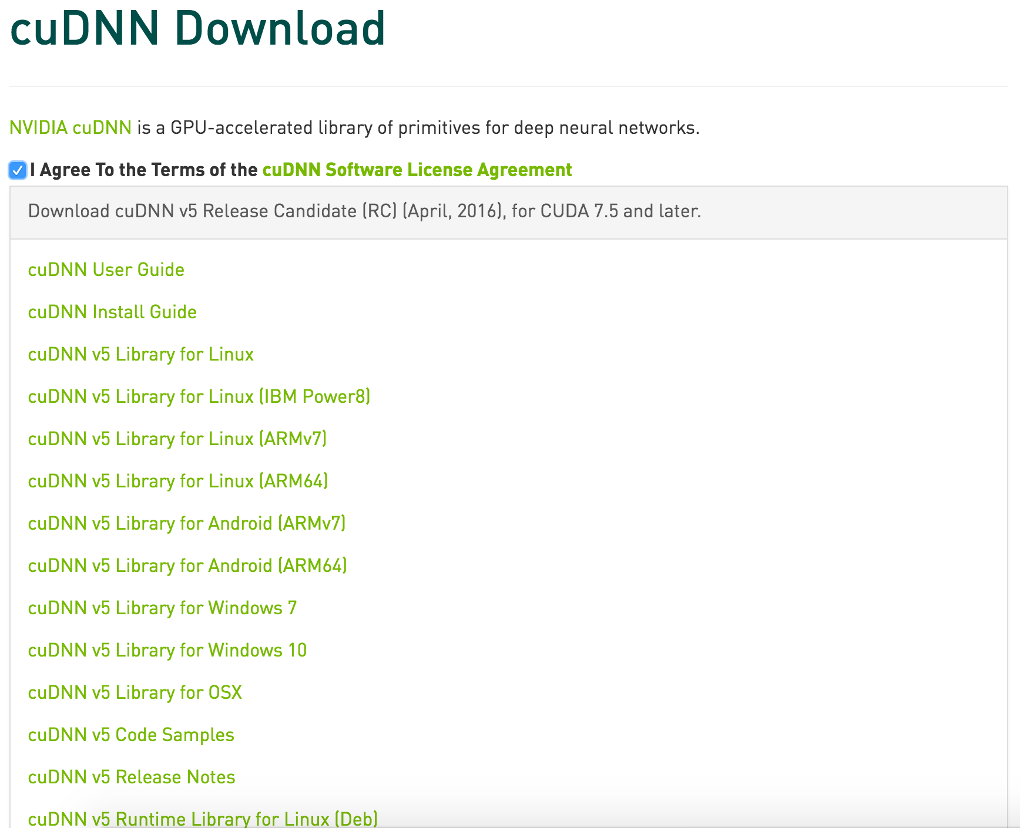The image size is (1020, 828).
Task: Download cuDNN v5 Runtime Library for Linux Deb
Action: [202, 818]
